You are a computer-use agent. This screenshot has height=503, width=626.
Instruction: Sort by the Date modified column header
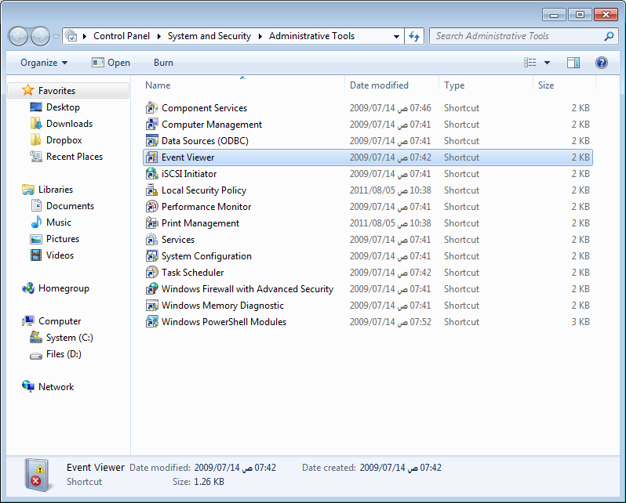click(x=379, y=85)
